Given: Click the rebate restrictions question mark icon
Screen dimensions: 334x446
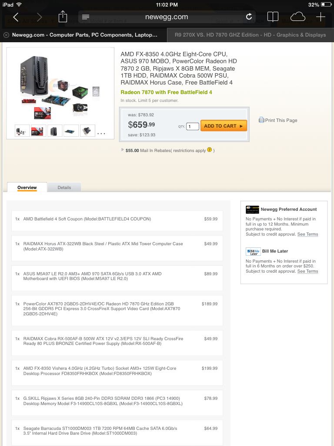Looking at the screenshot, I should pos(209,150).
